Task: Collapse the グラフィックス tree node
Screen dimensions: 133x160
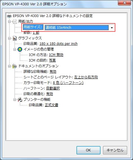Action: 9,38
